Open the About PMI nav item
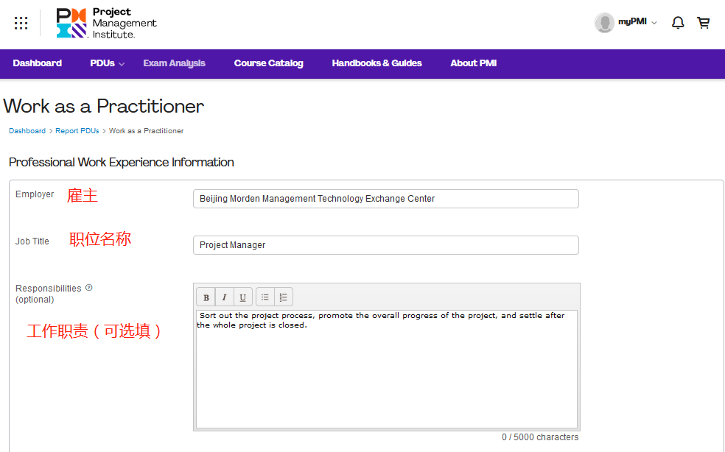This screenshot has height=452, width=725. click(474, 63)
